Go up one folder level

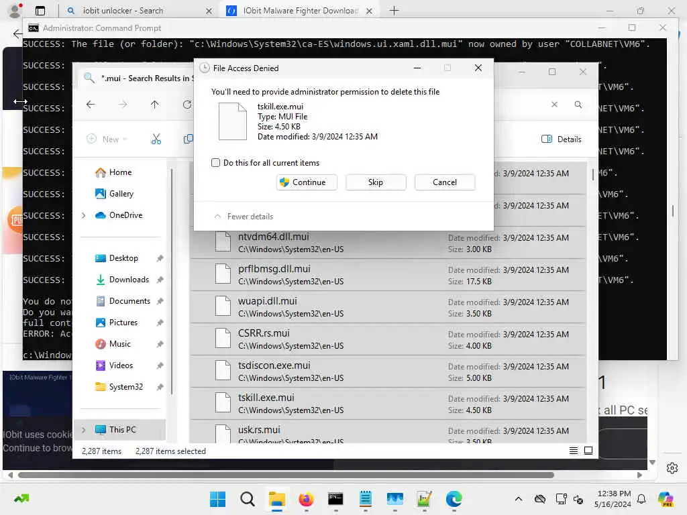click(x=155, y=105)
